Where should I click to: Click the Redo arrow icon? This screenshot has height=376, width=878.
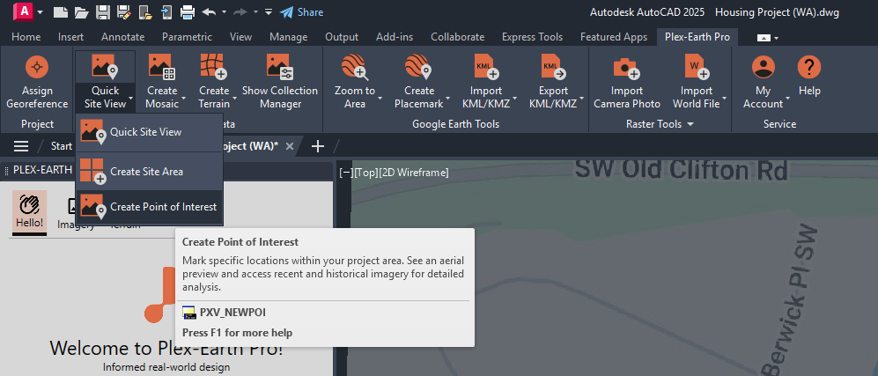point(240,11)
